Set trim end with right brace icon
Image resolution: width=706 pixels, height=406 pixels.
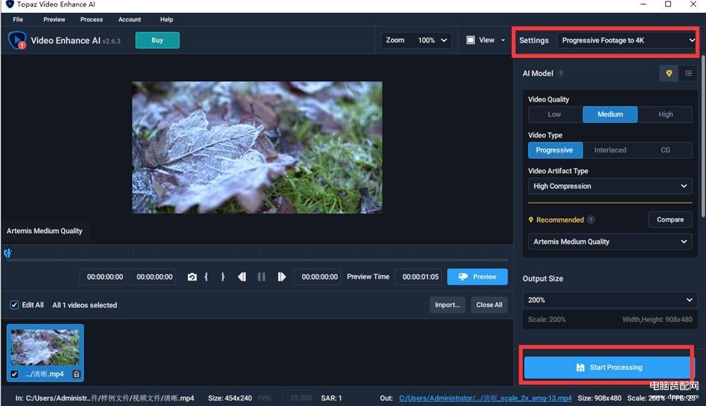223,277
